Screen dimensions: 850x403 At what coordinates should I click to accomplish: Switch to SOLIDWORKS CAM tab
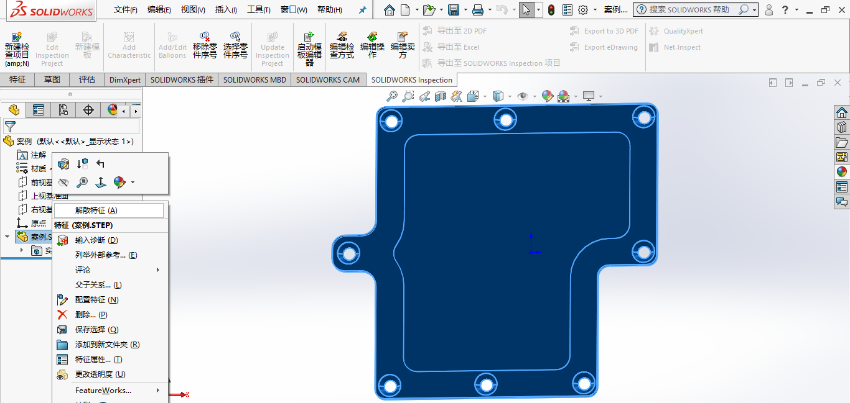pos(328,79)
